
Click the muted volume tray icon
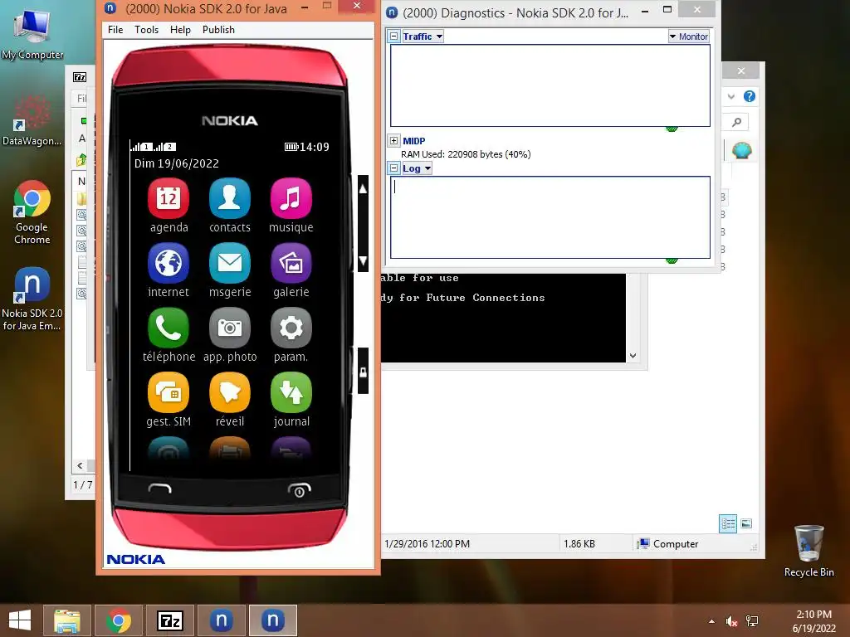[x=731, y=621]
